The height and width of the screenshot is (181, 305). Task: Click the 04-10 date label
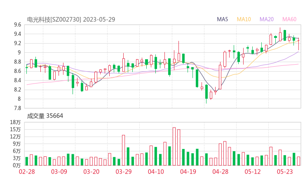click(156, 172)
